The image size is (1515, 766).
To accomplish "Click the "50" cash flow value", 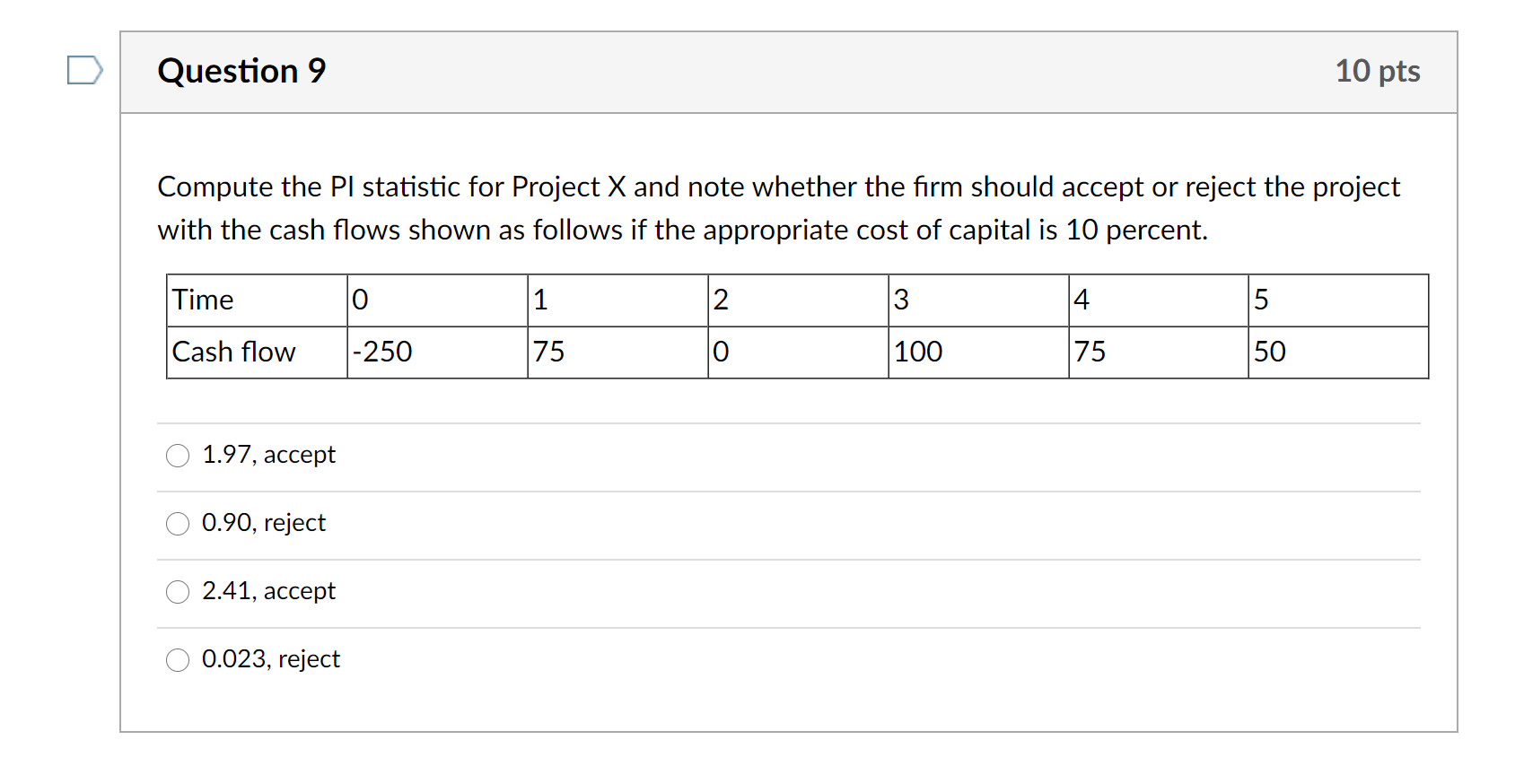I will 1272,352.
